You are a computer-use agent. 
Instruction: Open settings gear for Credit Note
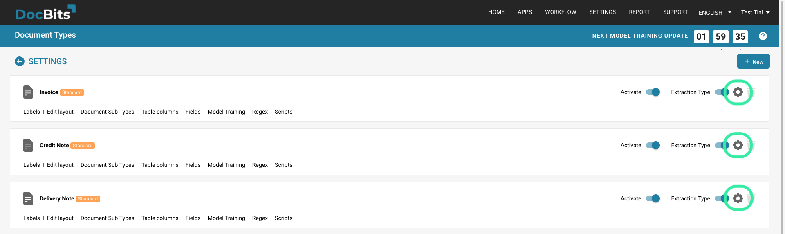pyautogui.click(x=738, y=145)
